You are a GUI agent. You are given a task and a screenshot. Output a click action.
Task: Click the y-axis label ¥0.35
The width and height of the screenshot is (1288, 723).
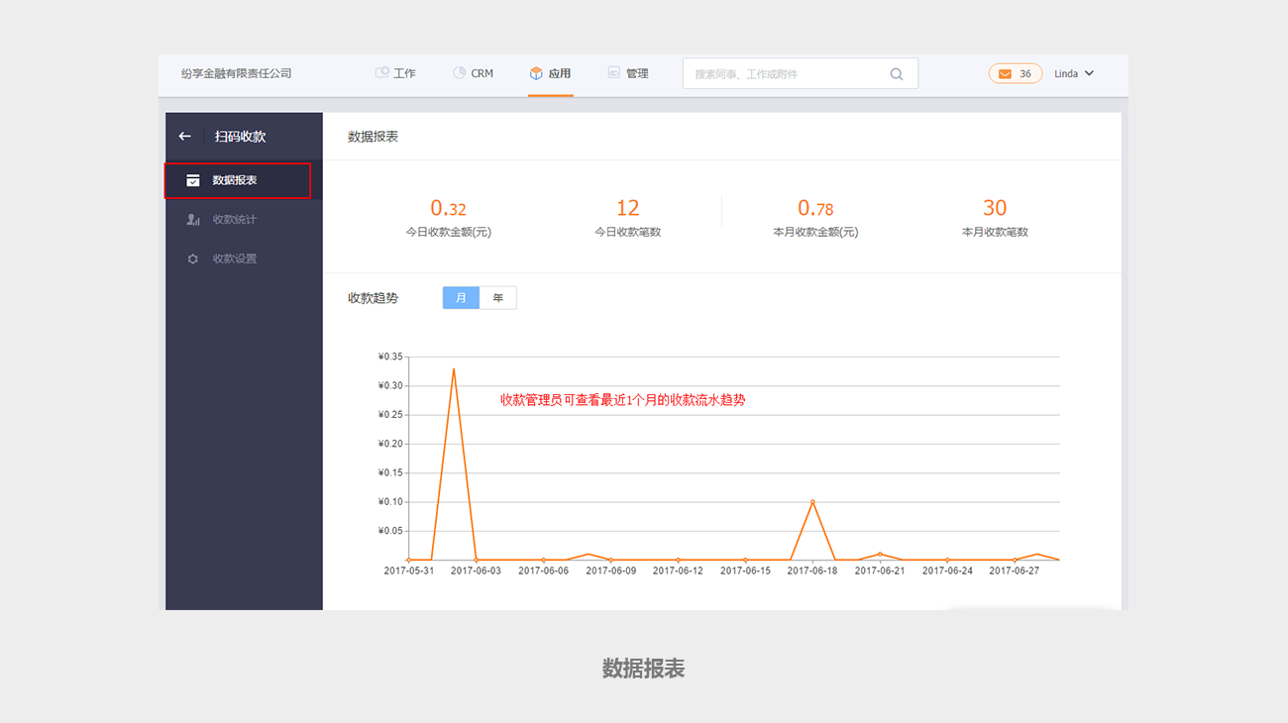click(390, 357)
